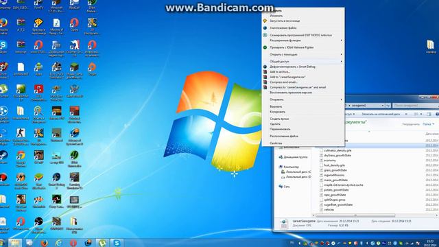Image resolution: width=439 pixels, height=247 pixels.
Task: Click the Explorer search input field
Action: (x=416, y=106)
